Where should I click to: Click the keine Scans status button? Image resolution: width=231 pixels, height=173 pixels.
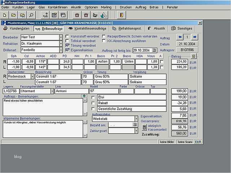point(185,142)
